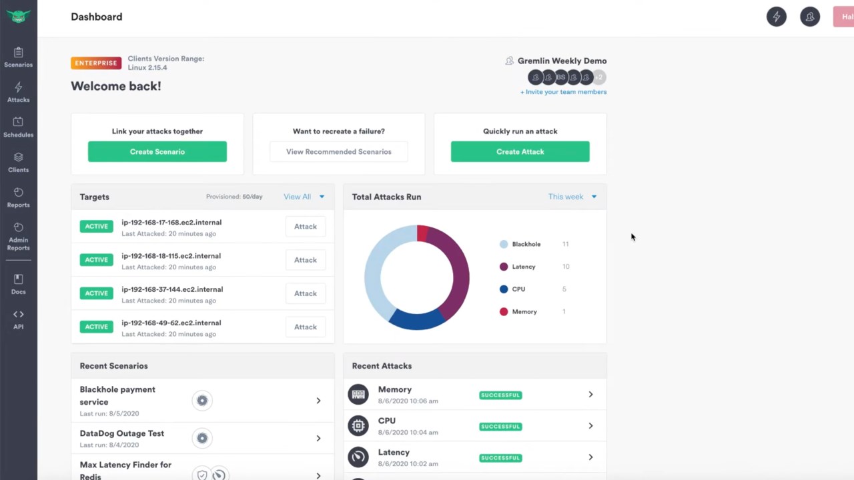Expand the CPU attack row chevron

[590, 426]
